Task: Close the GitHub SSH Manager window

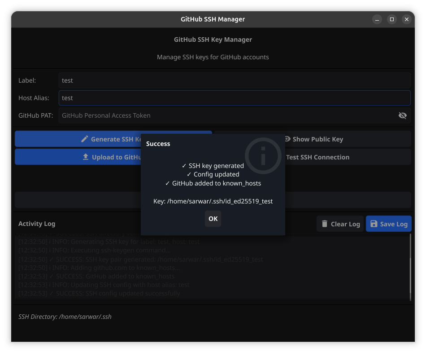Action: (x=406, y=19)
